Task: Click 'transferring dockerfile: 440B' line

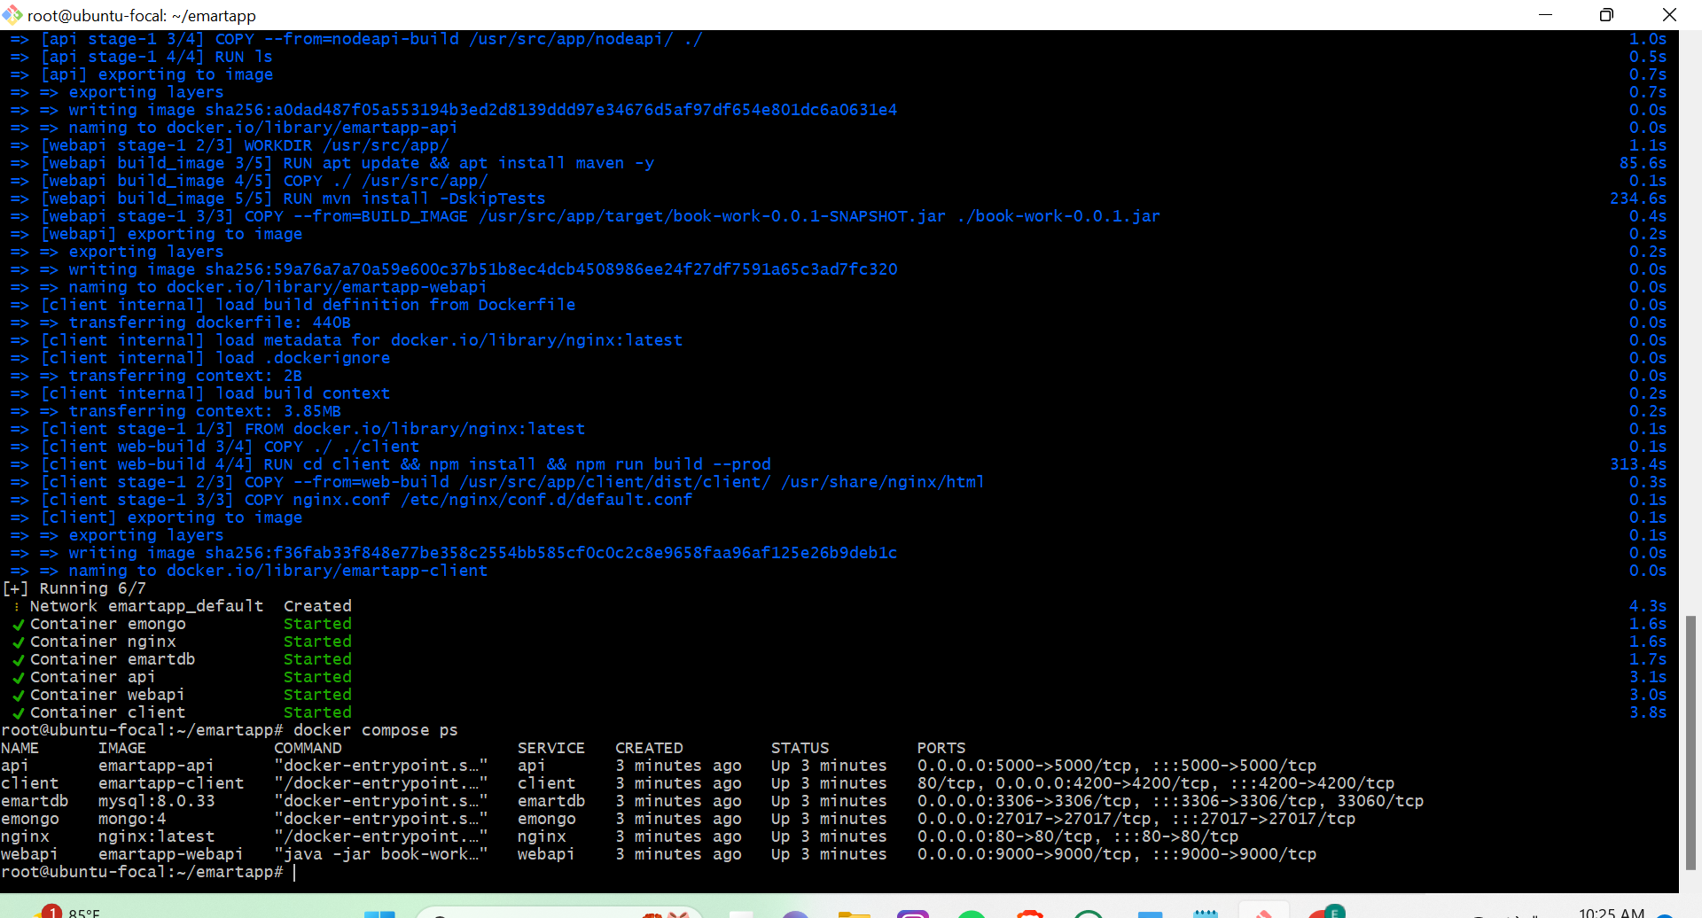Action: (x=210, y=323)
